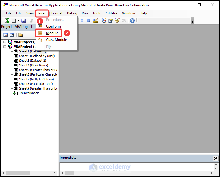Screen dimensions: 220x177
Task: Minimize the VBA editor window
Action: tap(186, 5)
